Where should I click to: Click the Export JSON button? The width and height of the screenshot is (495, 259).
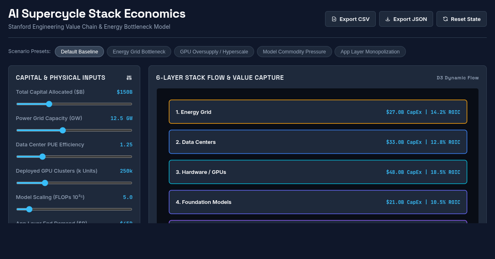406,19
